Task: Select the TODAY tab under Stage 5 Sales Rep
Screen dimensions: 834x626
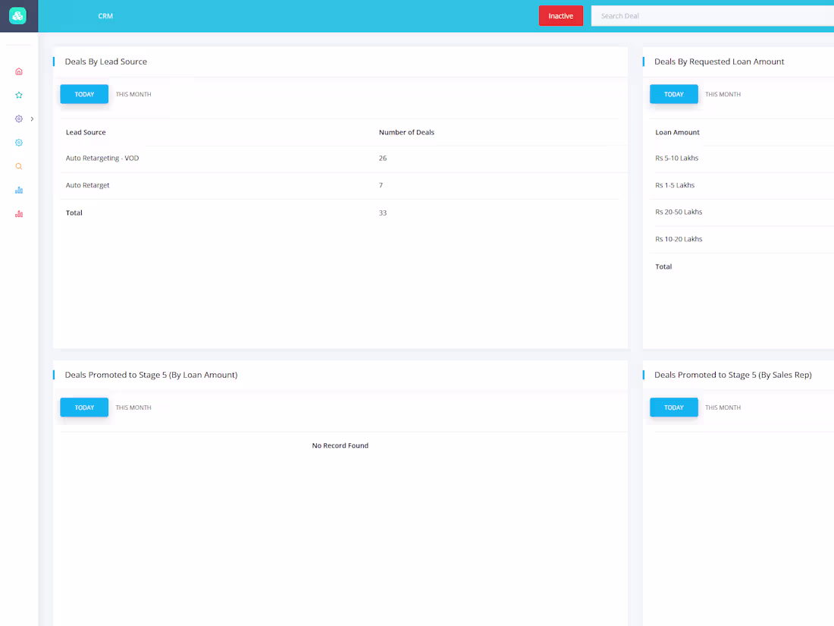Action: (673, 407)
